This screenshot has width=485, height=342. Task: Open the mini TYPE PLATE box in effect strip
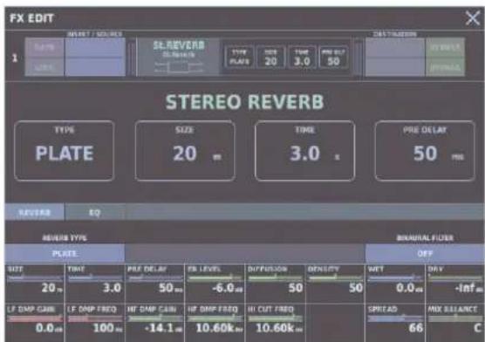[x=239, y=57]
